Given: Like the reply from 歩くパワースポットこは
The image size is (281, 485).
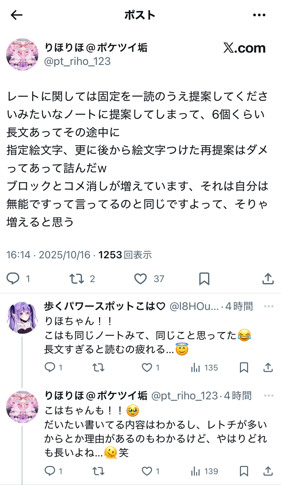Looking at the screenshot, I should pos(147,367).
